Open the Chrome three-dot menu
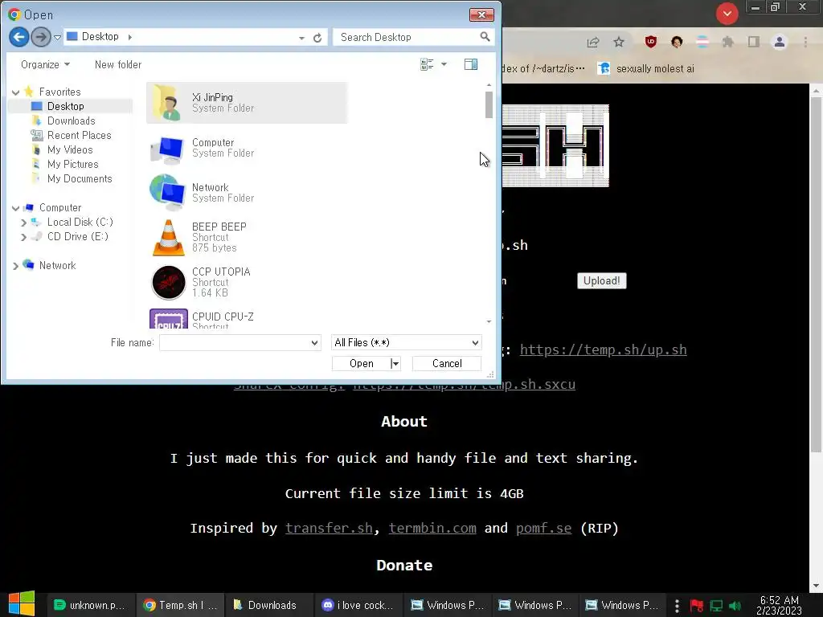This screenshot has height=617, width=823. point(805,42)
